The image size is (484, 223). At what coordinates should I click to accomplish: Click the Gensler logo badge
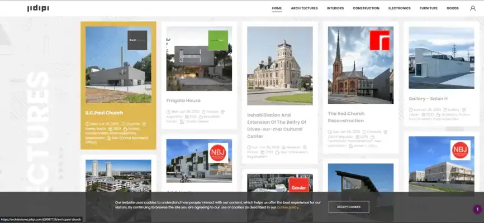(298, 185)
